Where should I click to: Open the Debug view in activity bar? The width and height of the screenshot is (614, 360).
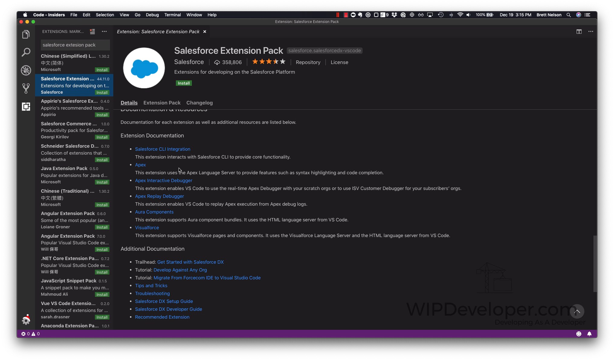pos(26,70)
